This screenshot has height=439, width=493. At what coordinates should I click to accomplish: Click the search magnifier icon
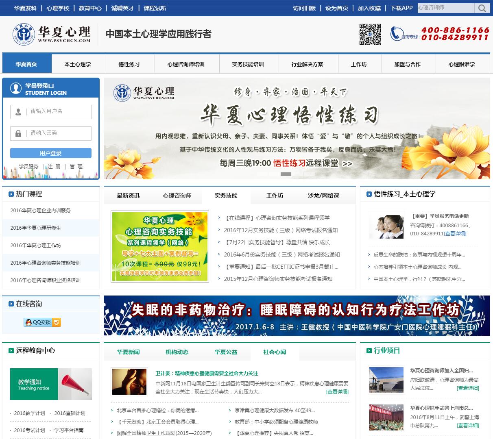pyautogui.click(x=482, y=8)
